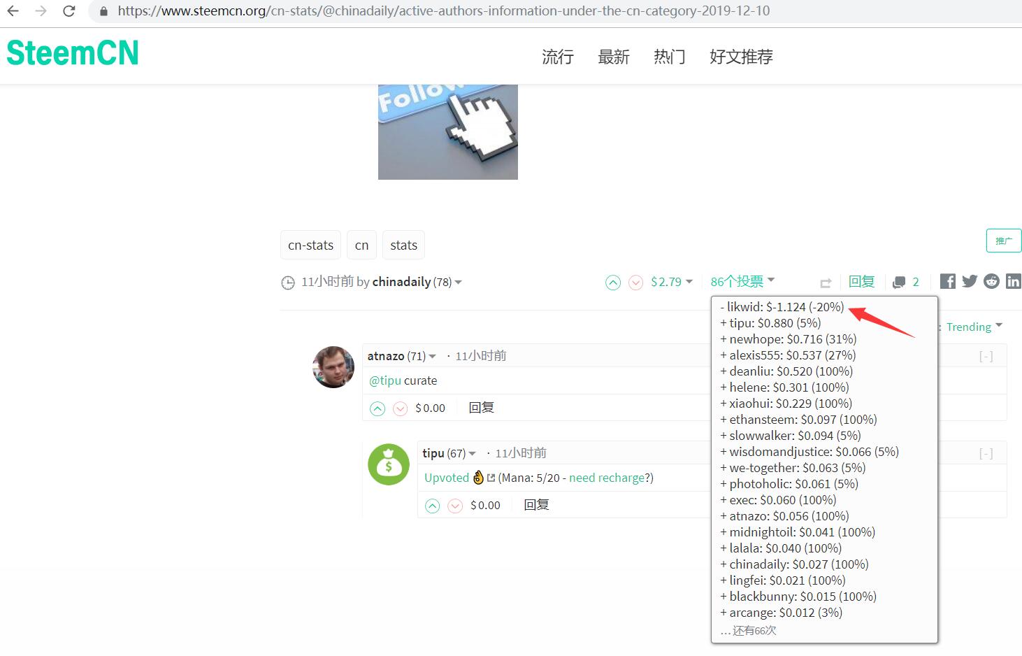Upvote atnazo's comment

[x=377, y=408]
